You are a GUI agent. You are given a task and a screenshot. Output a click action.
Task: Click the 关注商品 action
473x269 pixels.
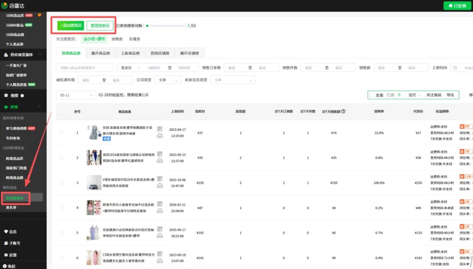pos(434,95)
